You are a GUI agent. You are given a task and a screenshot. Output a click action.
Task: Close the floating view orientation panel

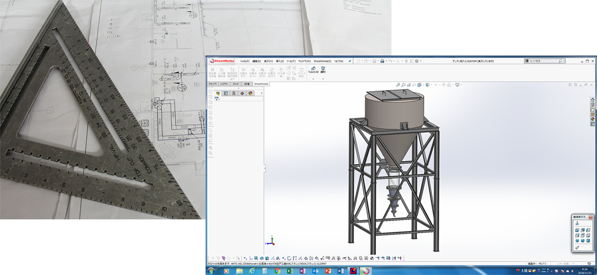click(590, 217)
